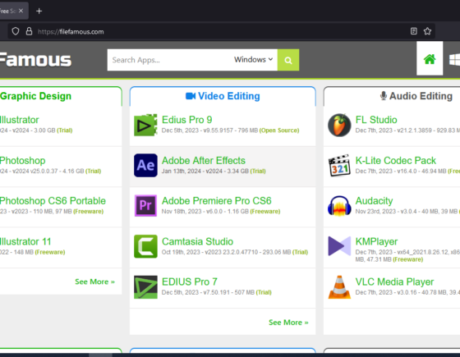
Task: Click EDIUS Pro 7 details '507 MB (Trial)'
Action: click(x=253, y=292)
